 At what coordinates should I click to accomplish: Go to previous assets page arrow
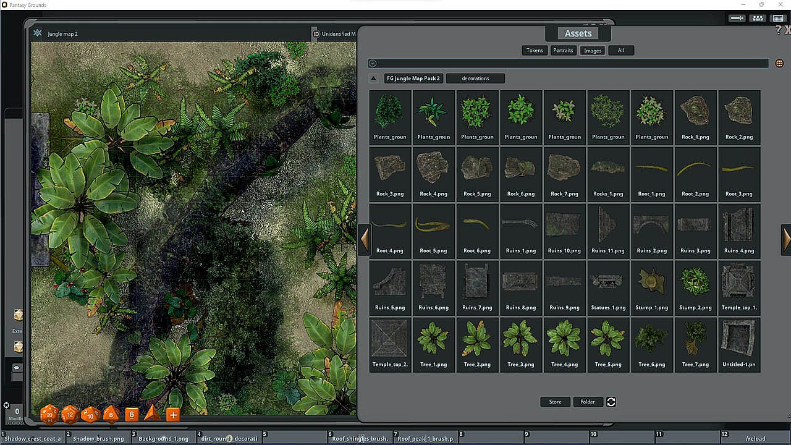(x=365, y=239)
